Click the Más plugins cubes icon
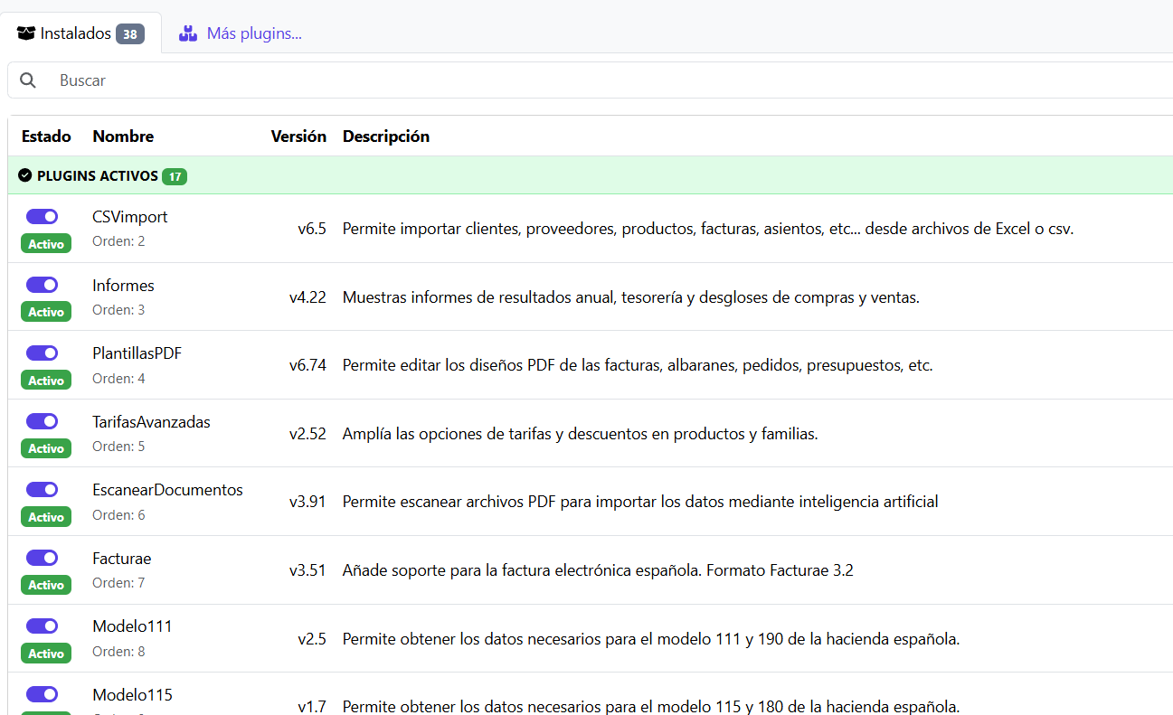 [187, 33]
